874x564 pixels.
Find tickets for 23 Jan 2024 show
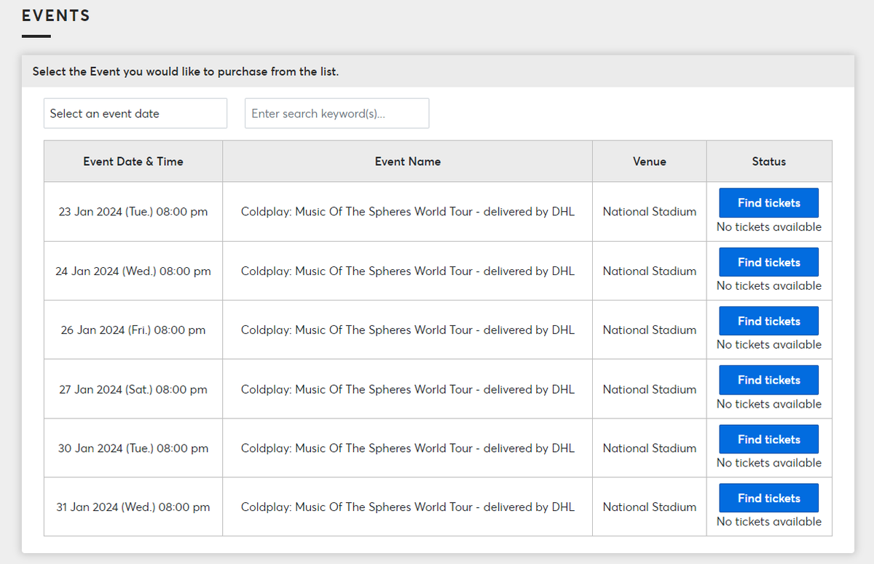tap(768, 203)
